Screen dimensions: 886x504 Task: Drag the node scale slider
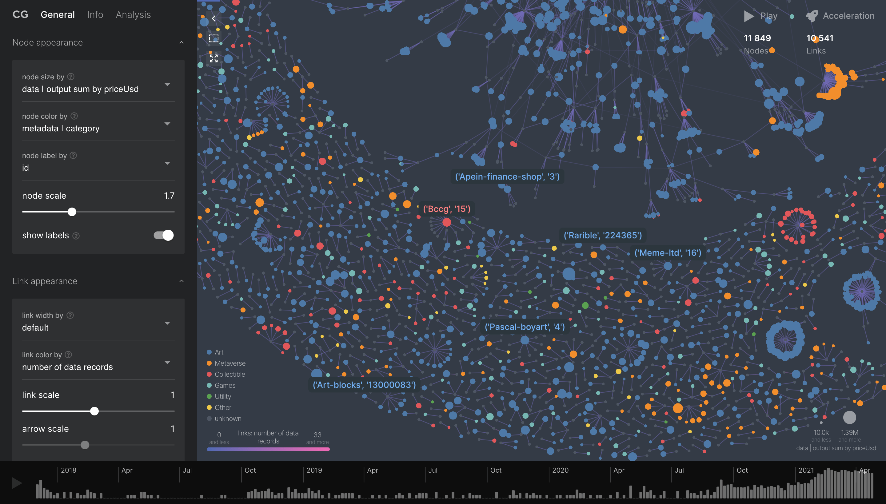[x=71, y=212]
